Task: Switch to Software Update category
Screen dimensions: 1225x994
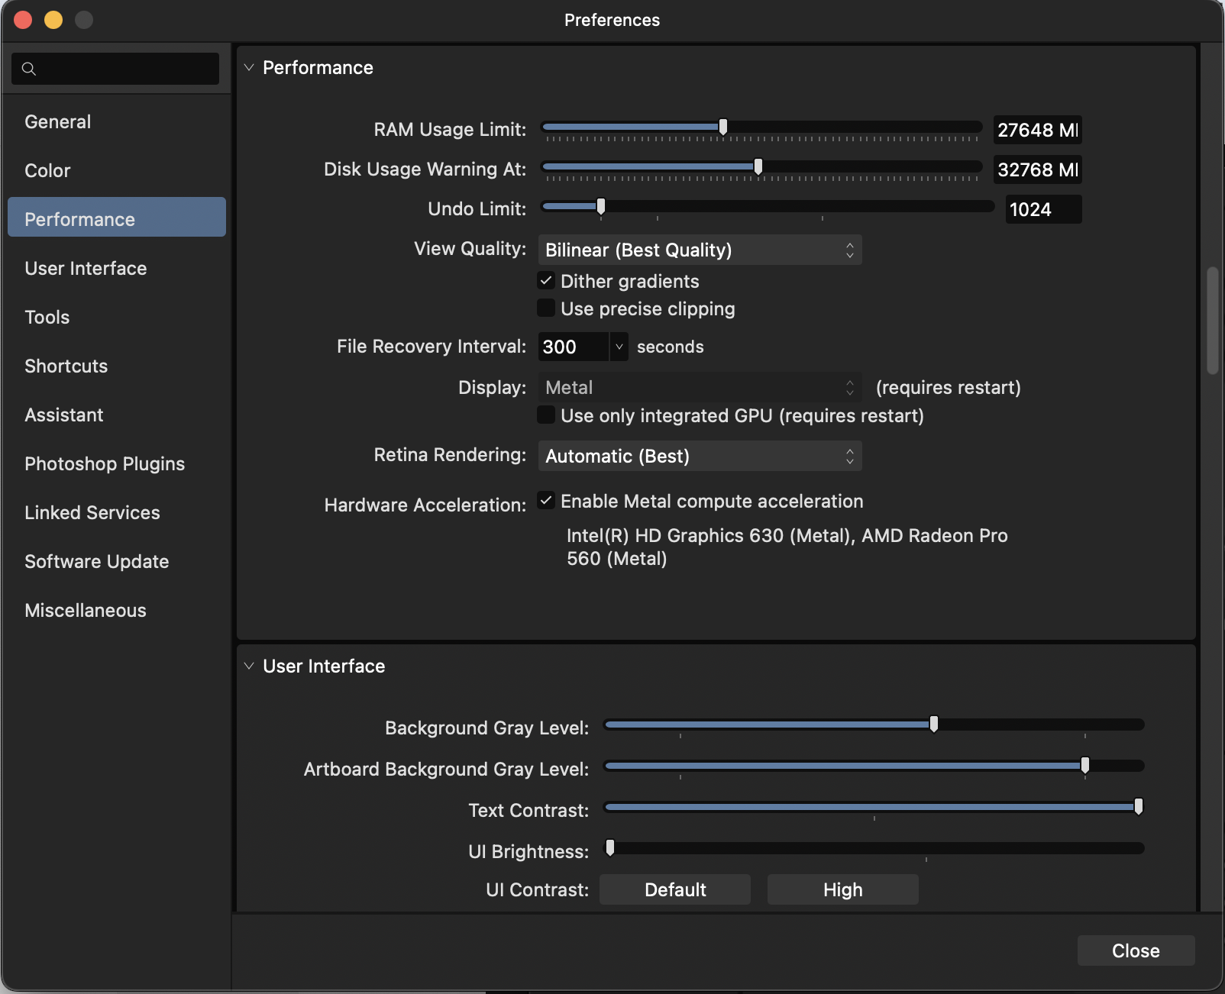Action: tap(97, 562)
